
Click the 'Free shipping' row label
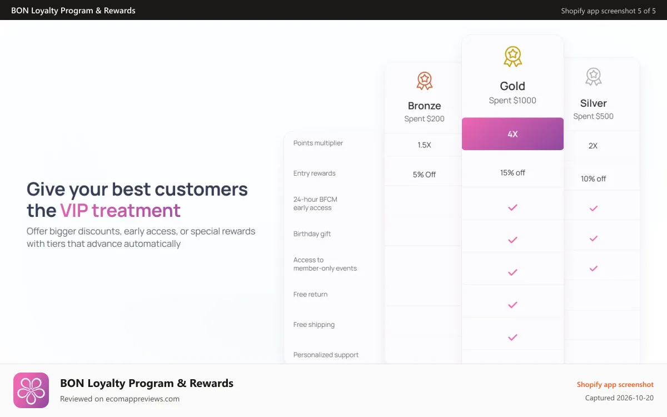314,325
